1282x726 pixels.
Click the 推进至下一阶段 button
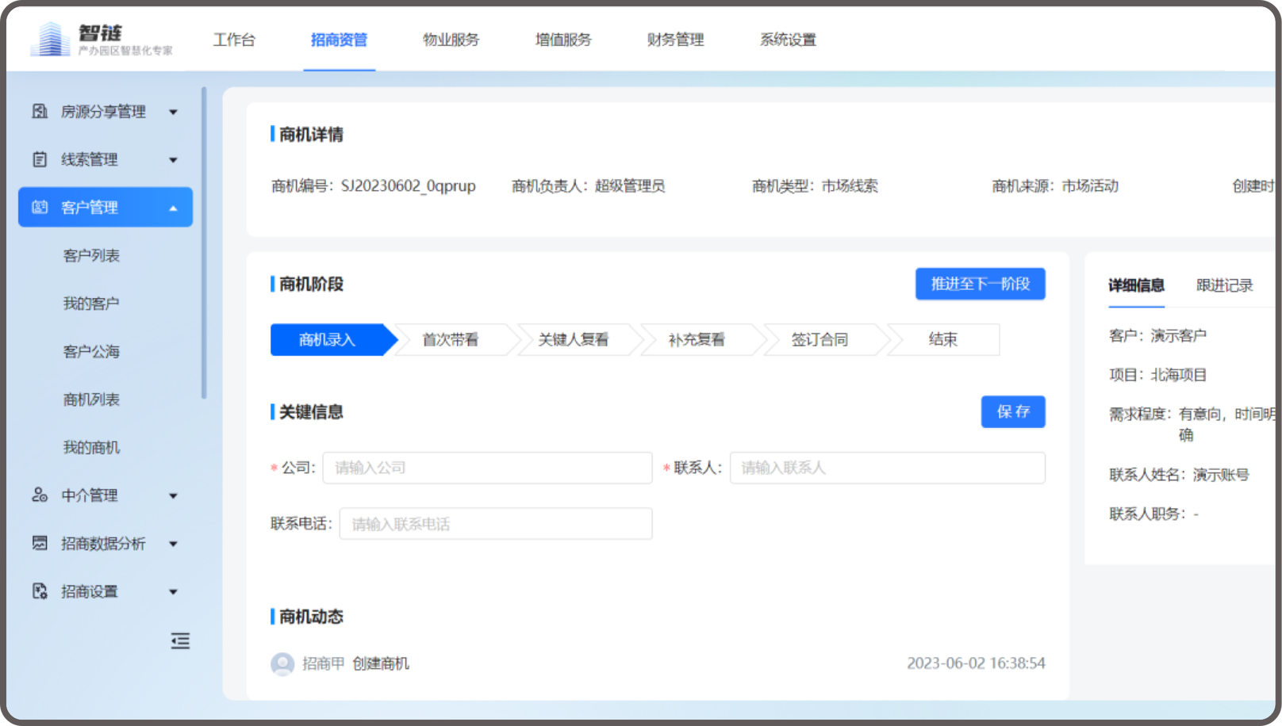980,284
